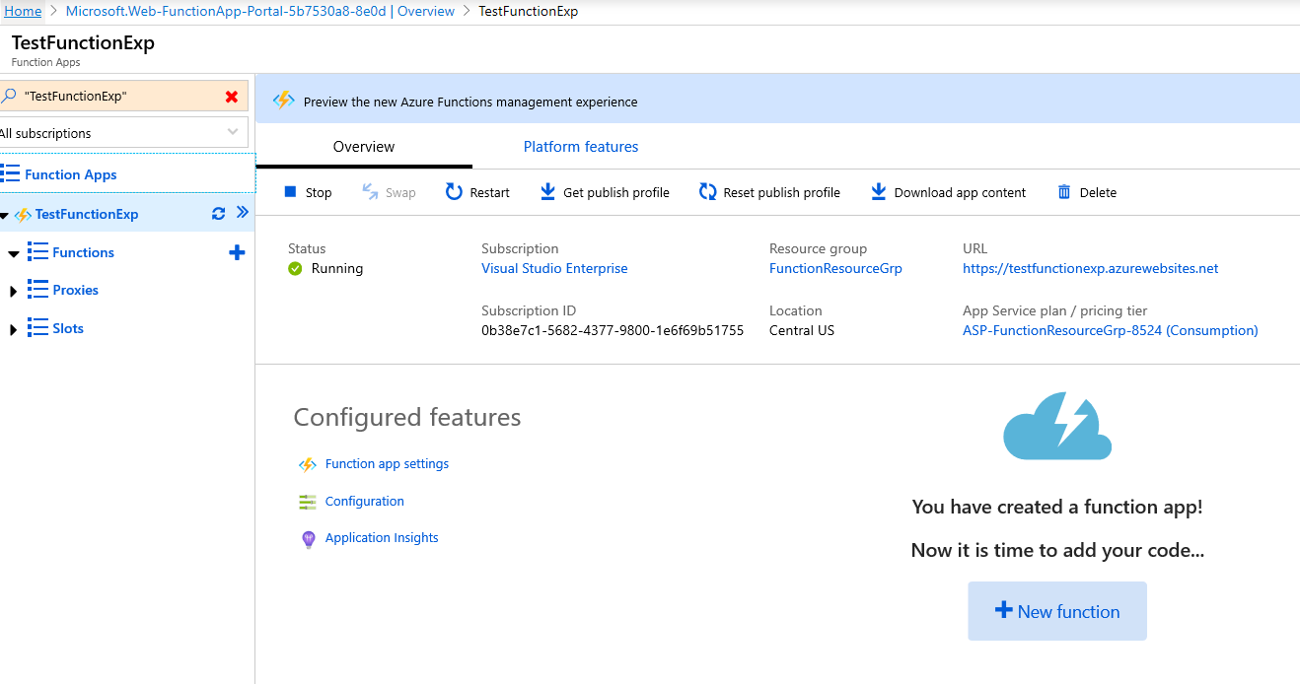Click the Running status text
Viewport: 1300px width, 684px height.
click(x=337, y=268)
